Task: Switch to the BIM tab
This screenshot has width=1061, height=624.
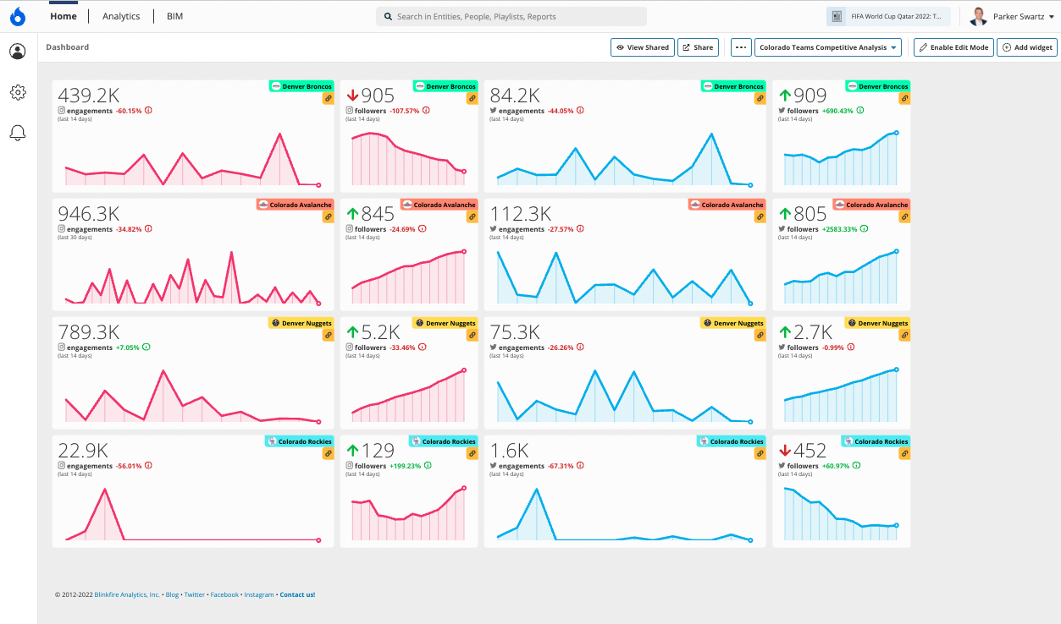Action: click(x=174, y=16)
